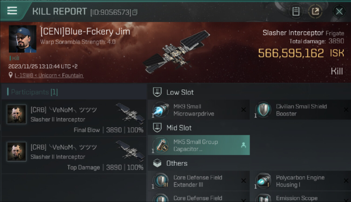Open the Final Blow participant VeNoM entry
Viewport: 351px width, 202px height.
point(74,118)
